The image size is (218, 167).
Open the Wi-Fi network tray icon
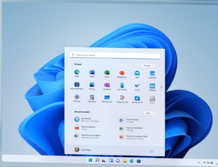click(204, 163)
